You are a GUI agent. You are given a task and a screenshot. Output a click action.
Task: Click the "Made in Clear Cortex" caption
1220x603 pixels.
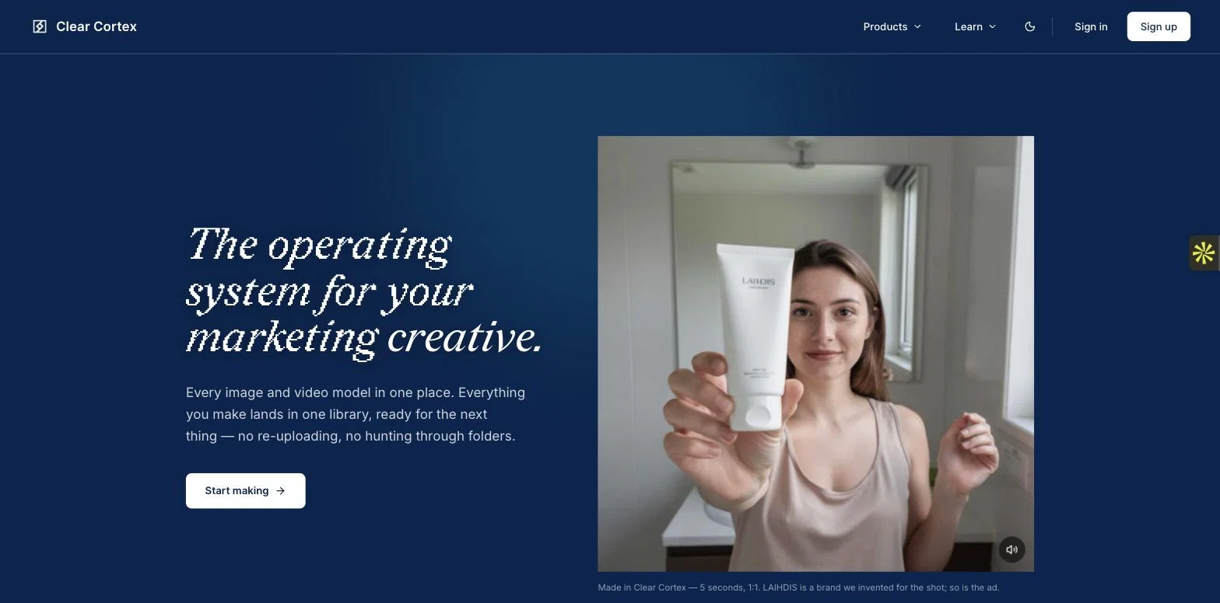click(x=798, y=587)
